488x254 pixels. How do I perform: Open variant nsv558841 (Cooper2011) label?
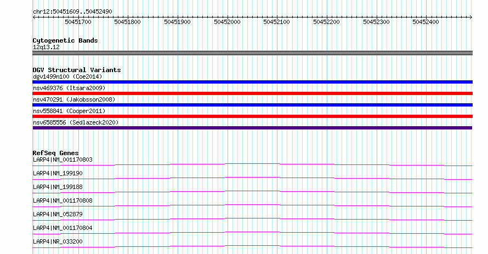69,111
